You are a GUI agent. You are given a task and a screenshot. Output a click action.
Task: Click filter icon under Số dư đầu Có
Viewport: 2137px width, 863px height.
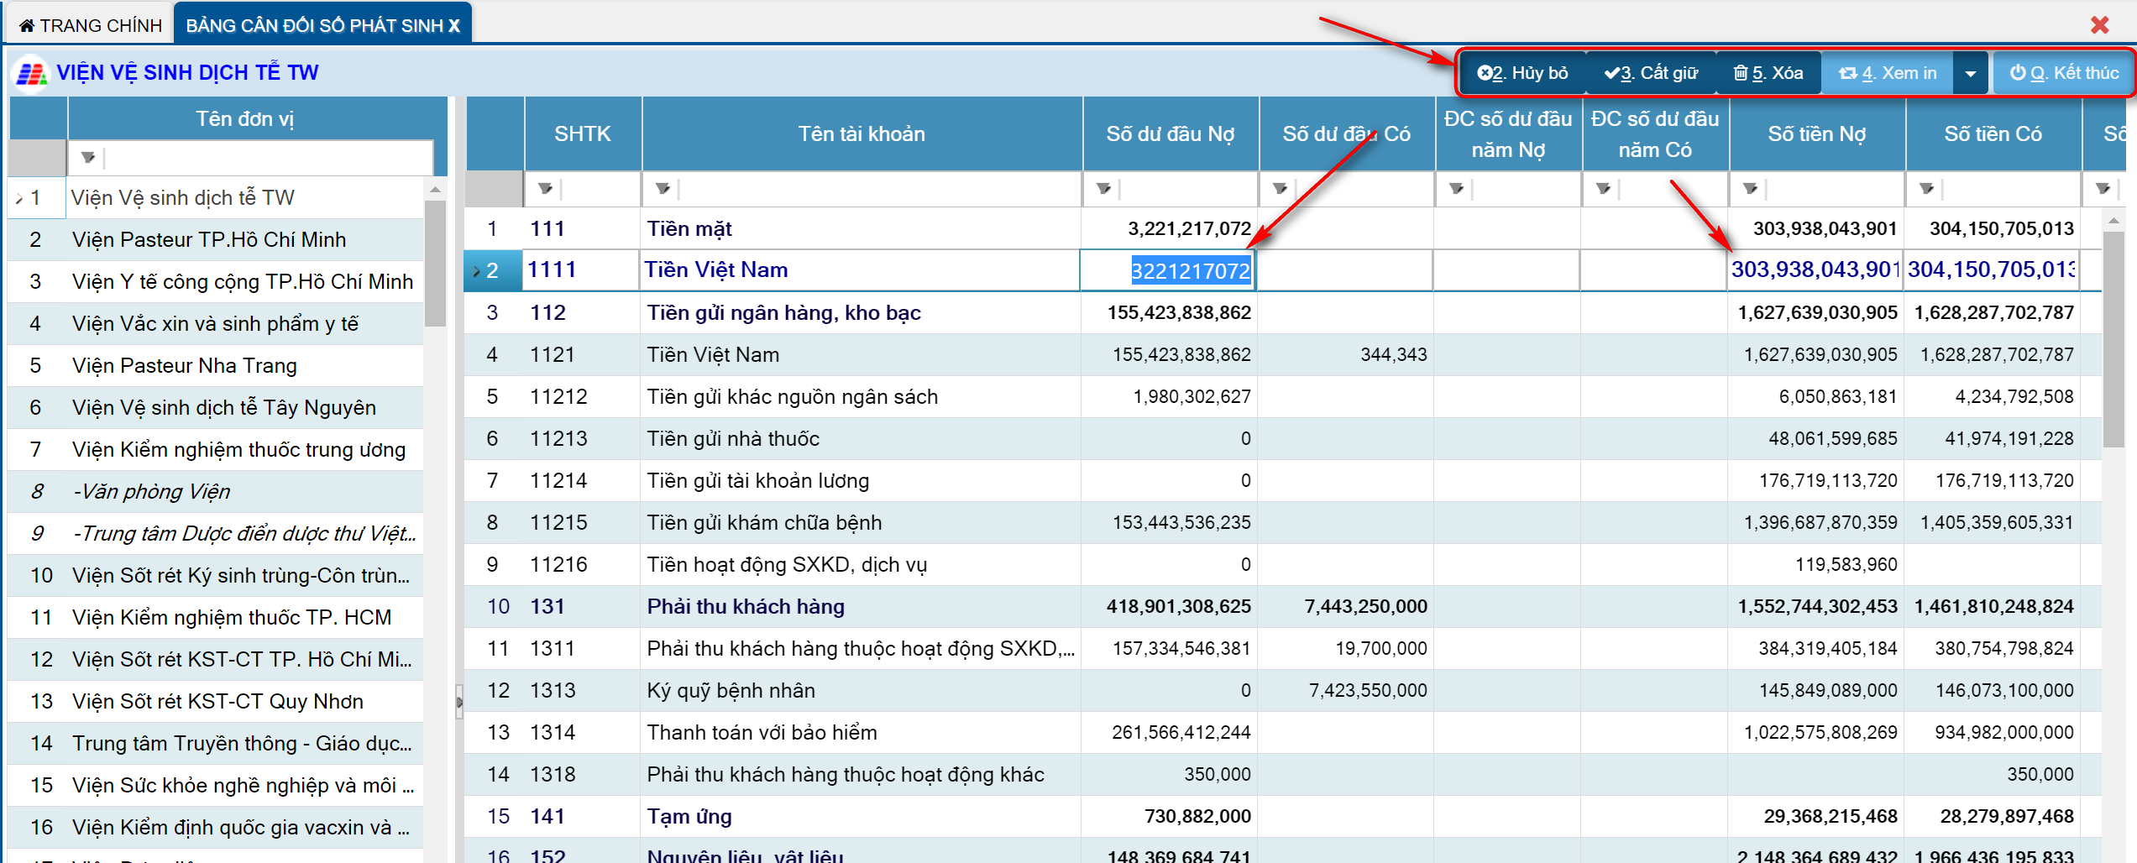pos(1280,189)
